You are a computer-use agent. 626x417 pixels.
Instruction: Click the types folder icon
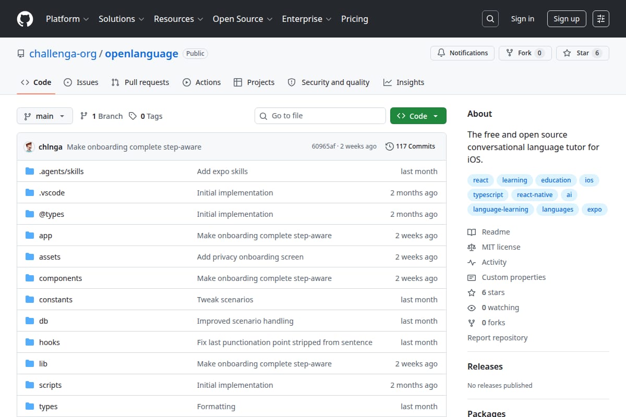click(x=30, y=407)
